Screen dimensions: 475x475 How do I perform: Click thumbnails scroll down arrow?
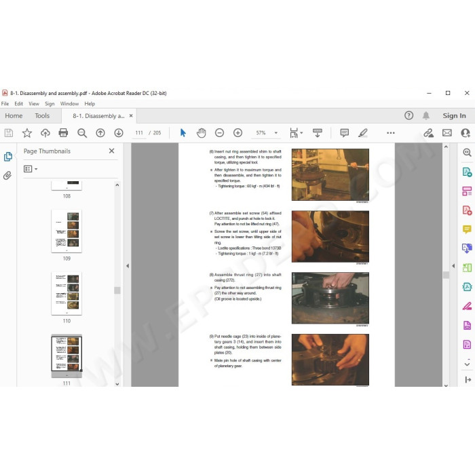point(117,384)
